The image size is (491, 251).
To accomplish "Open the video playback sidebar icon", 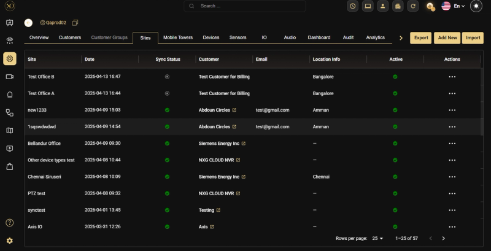I will pyautogui.click(x=10, y=149).
